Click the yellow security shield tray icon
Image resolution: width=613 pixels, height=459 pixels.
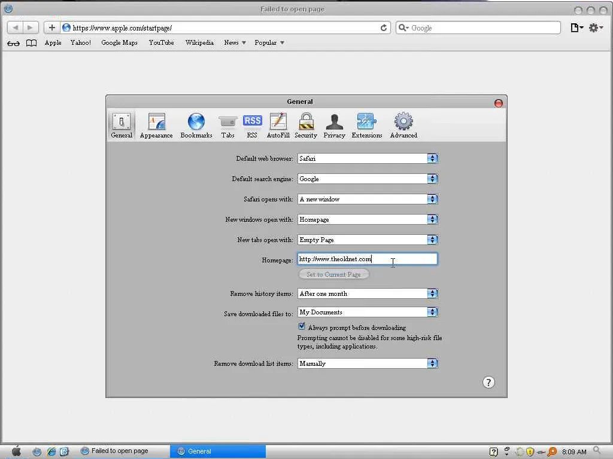[x=530, y=452]
